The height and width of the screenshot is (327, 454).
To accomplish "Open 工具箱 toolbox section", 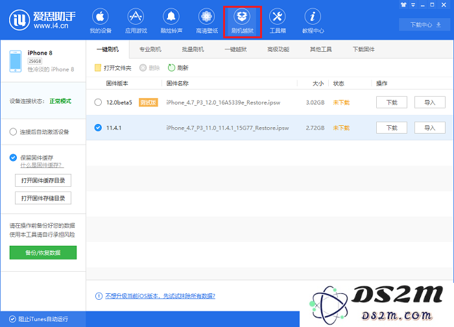I will [278, 21].
